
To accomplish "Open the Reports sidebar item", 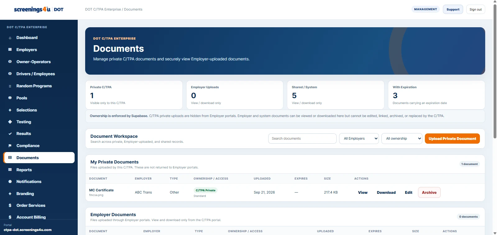I will pos(39,170).
